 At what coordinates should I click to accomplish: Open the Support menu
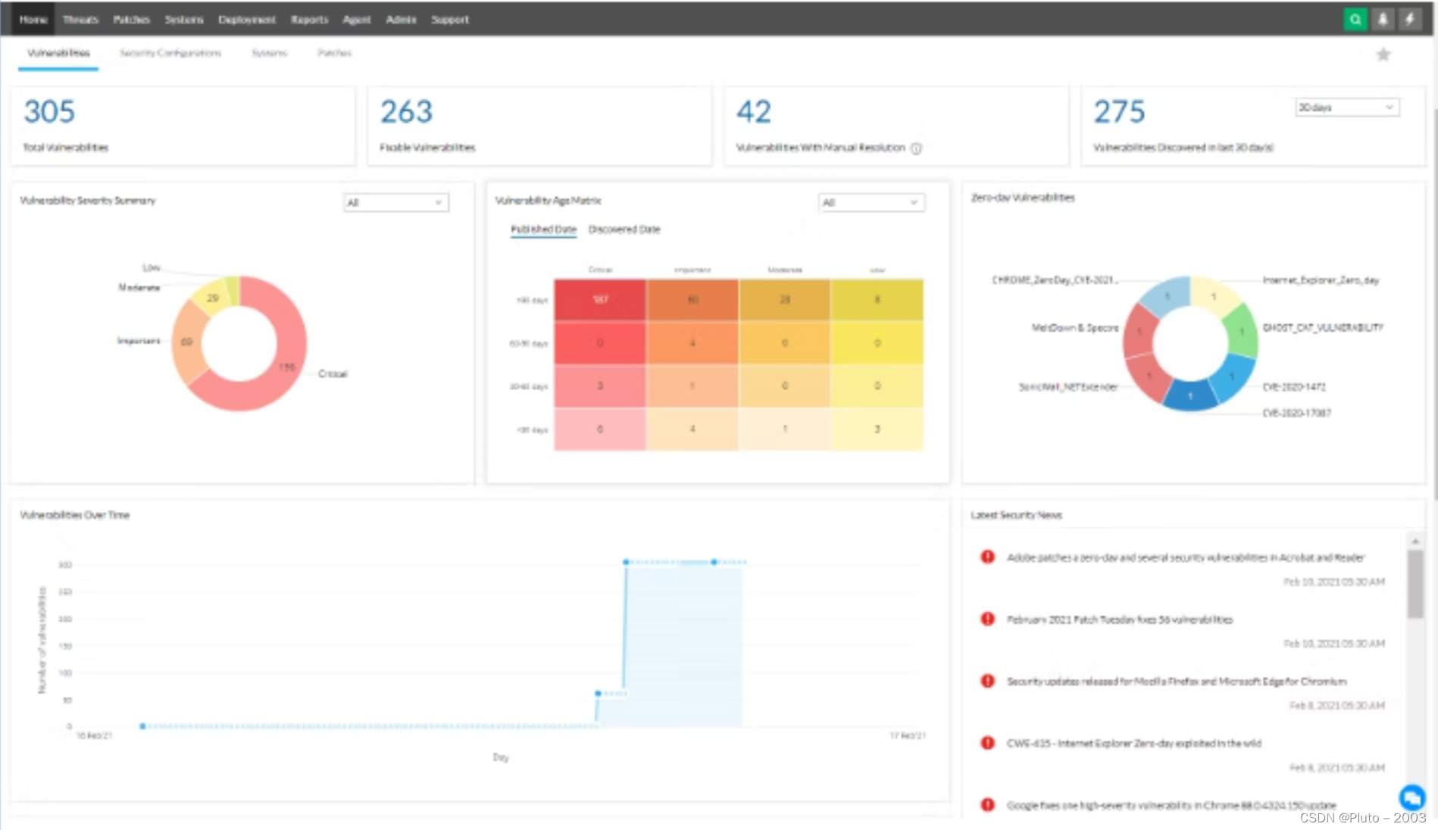[450, 20]
